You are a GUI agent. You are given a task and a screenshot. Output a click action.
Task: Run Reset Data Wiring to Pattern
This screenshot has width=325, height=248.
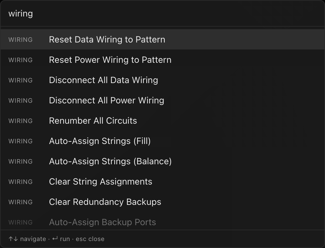162,39
